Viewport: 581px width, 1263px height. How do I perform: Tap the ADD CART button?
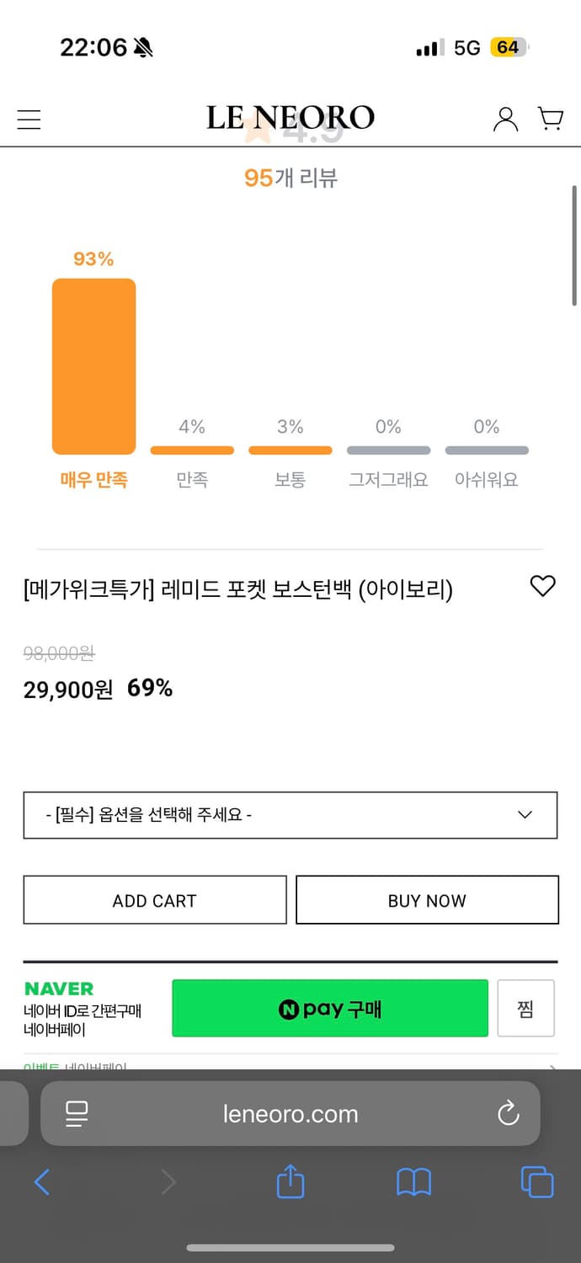[154, 899]
